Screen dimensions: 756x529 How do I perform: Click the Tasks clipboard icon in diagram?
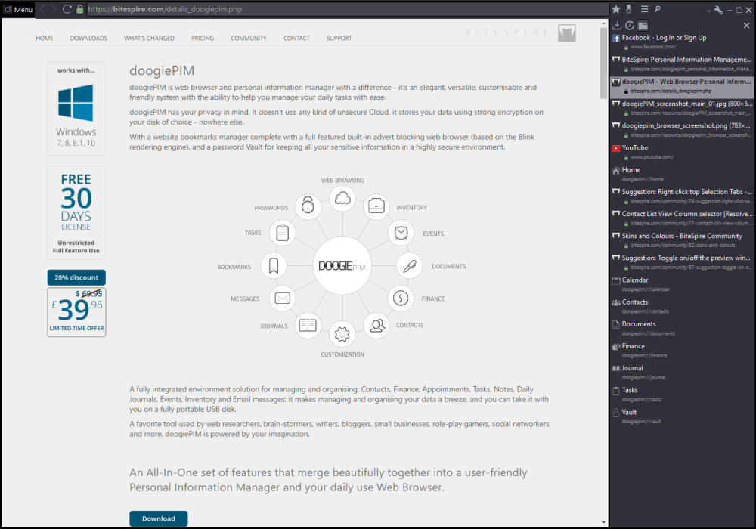(x=283, y=233)
